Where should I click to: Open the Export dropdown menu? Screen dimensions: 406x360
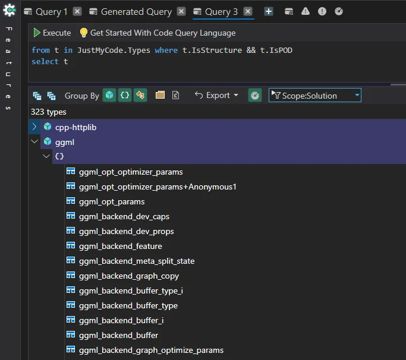(216, 96)
